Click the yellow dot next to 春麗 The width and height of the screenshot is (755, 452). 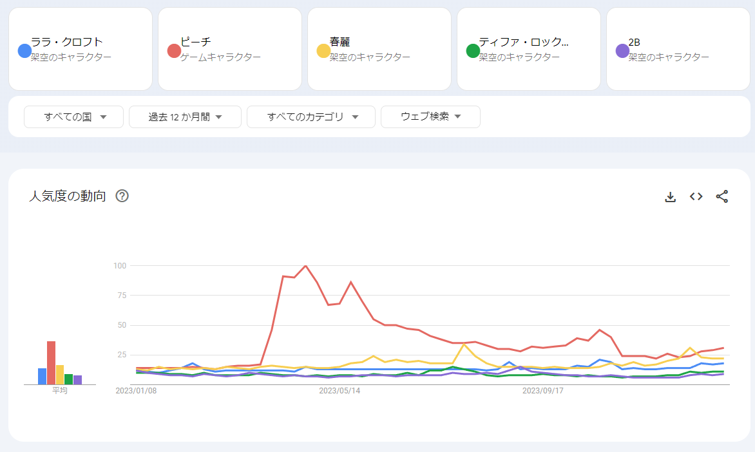pyautogui.click(x=323, y=50)
